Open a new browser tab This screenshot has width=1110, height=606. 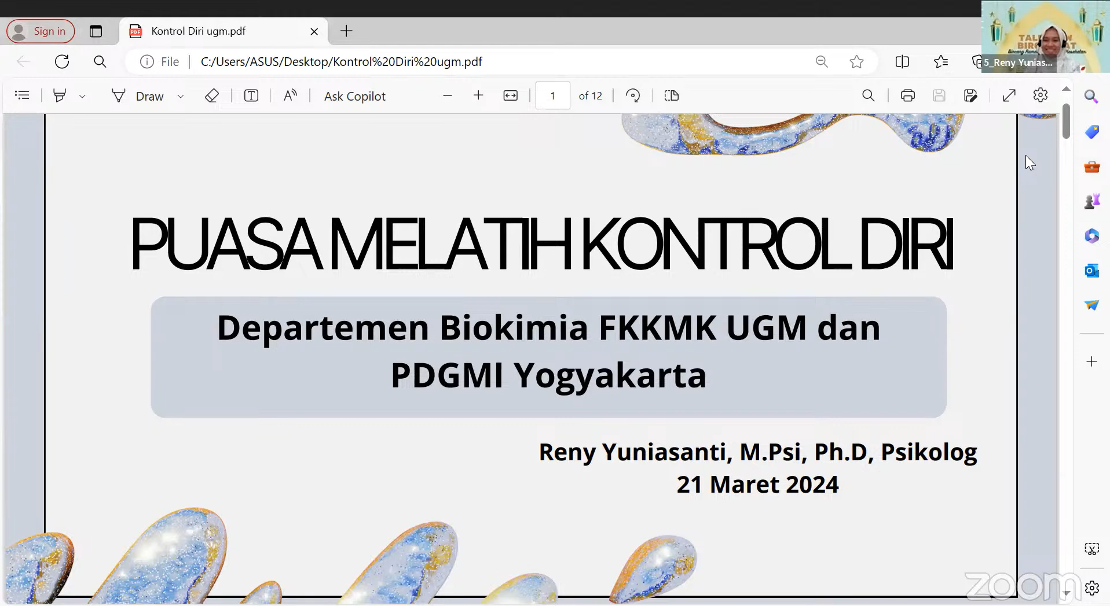[346, 31]
